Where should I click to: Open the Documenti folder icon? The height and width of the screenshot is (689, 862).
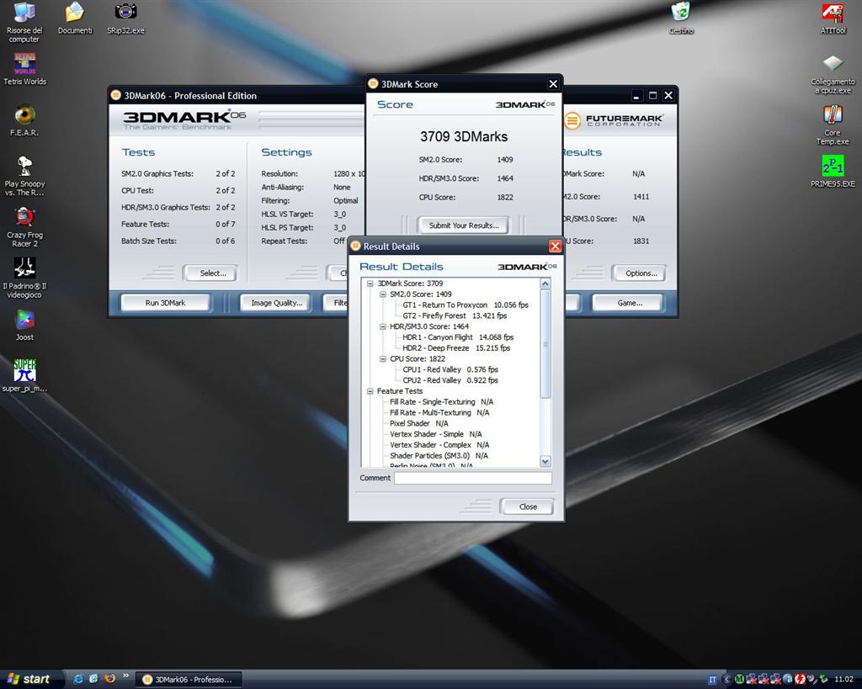[75, 19]
